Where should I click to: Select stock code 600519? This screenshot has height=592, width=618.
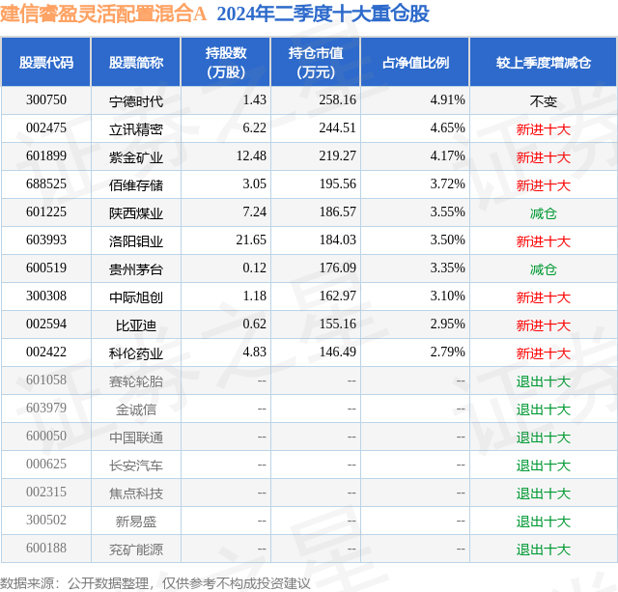pyautogui.click(x=46, y=268)
